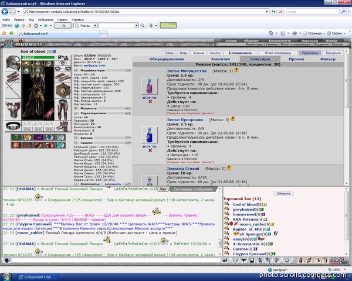
Task: Click the Обновить button in the user list
Action: (x=283, y=193)
